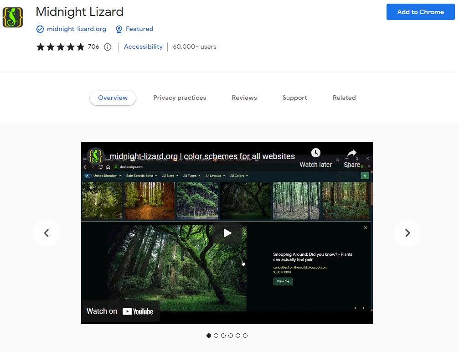The image size is (459, 352).
Task: Open the Support tab
Action: 295,98
